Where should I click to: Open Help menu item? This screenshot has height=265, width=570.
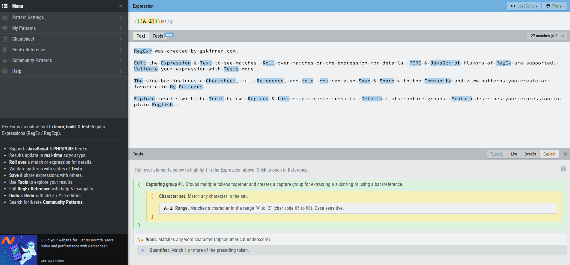[64, 71]
